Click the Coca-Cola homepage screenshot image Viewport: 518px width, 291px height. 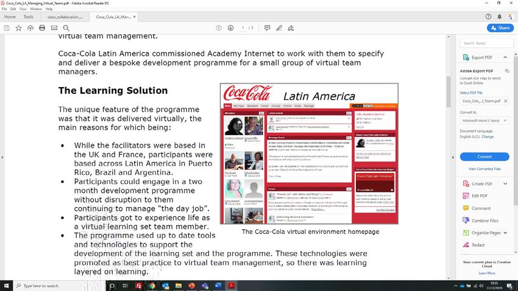309,154
